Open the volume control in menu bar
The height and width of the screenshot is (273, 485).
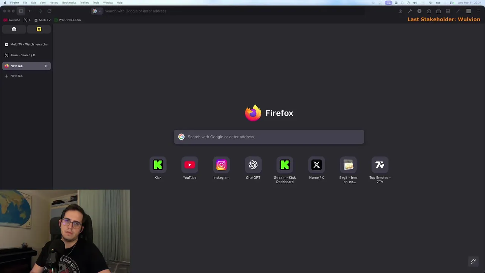[x=415, y=3]
